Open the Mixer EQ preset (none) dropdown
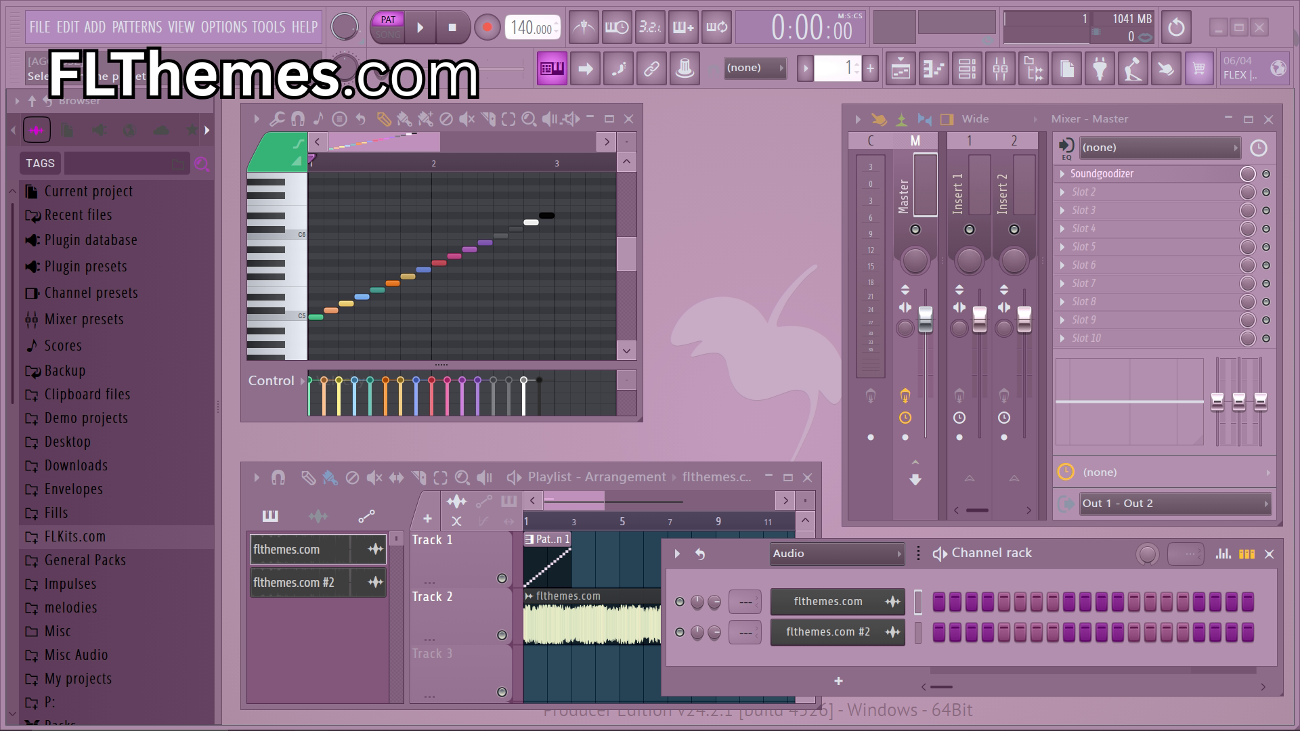Image resolution: width=1300 pixels, height=731 pixels. pyautogui.click(x=1159, y=148)
